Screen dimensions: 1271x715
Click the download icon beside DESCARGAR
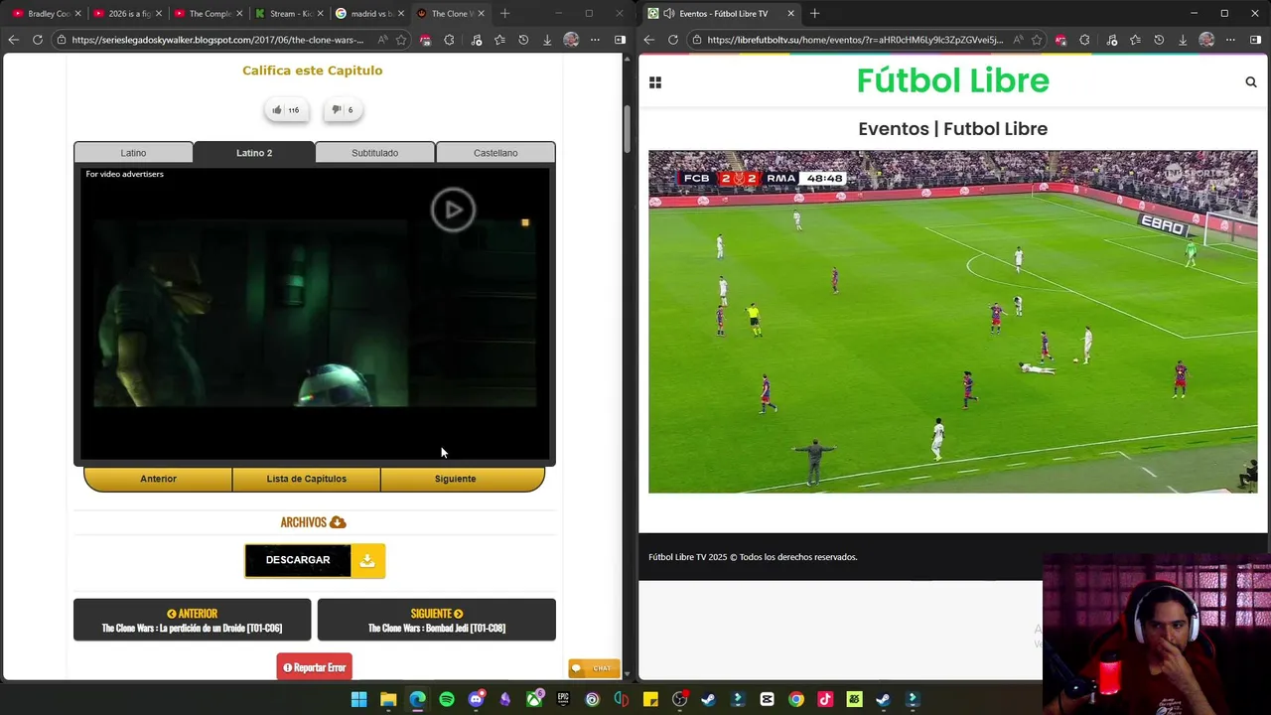(367, 560)
